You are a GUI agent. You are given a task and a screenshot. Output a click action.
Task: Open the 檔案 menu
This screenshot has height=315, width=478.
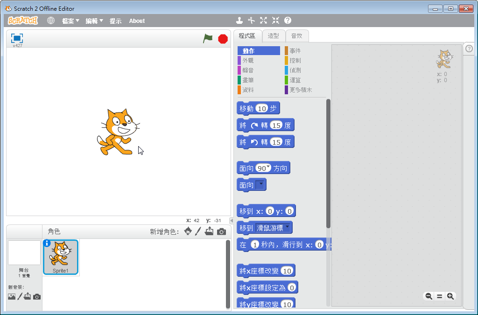[70, 21]
